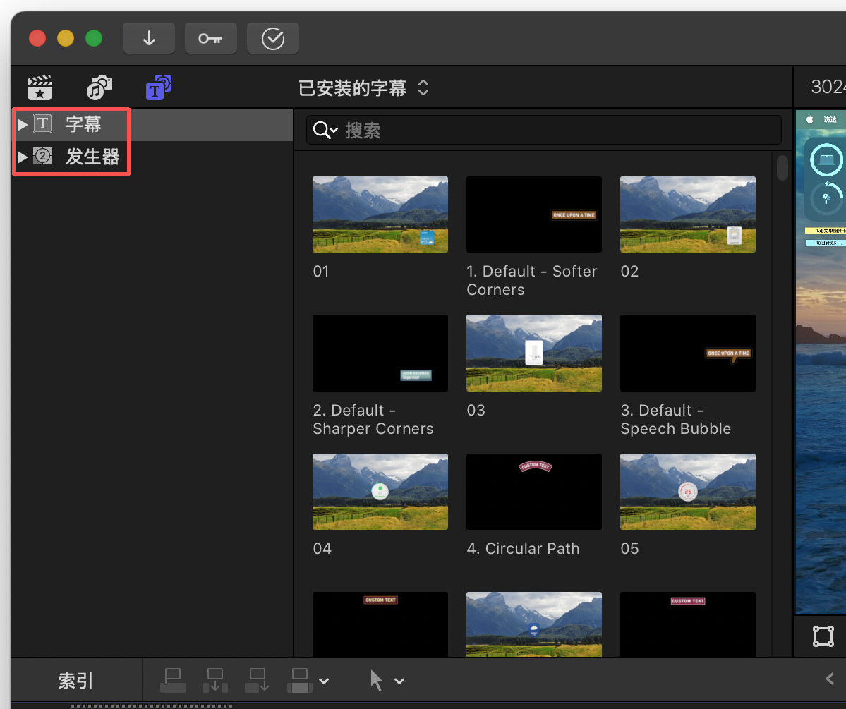Select the 发生器 sidebar row
Image resolution: width=846 pixels, height=709 pixels.
click(x=152, y=157)
